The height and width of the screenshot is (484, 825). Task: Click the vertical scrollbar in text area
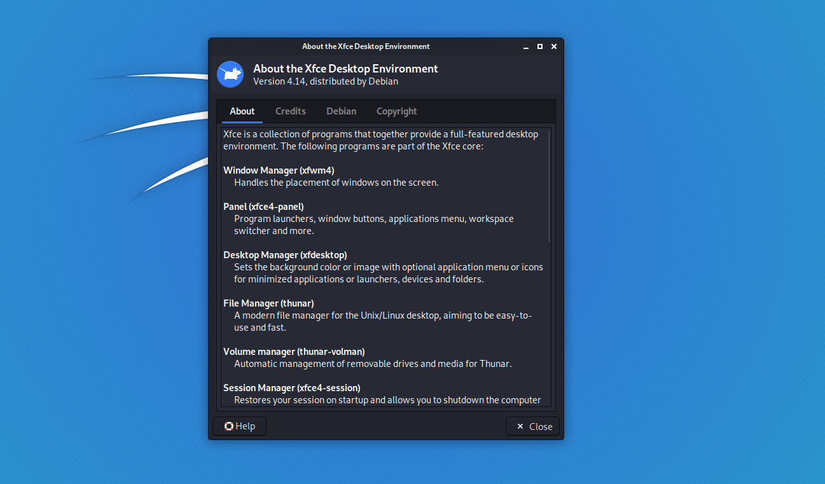coord(549,185)
